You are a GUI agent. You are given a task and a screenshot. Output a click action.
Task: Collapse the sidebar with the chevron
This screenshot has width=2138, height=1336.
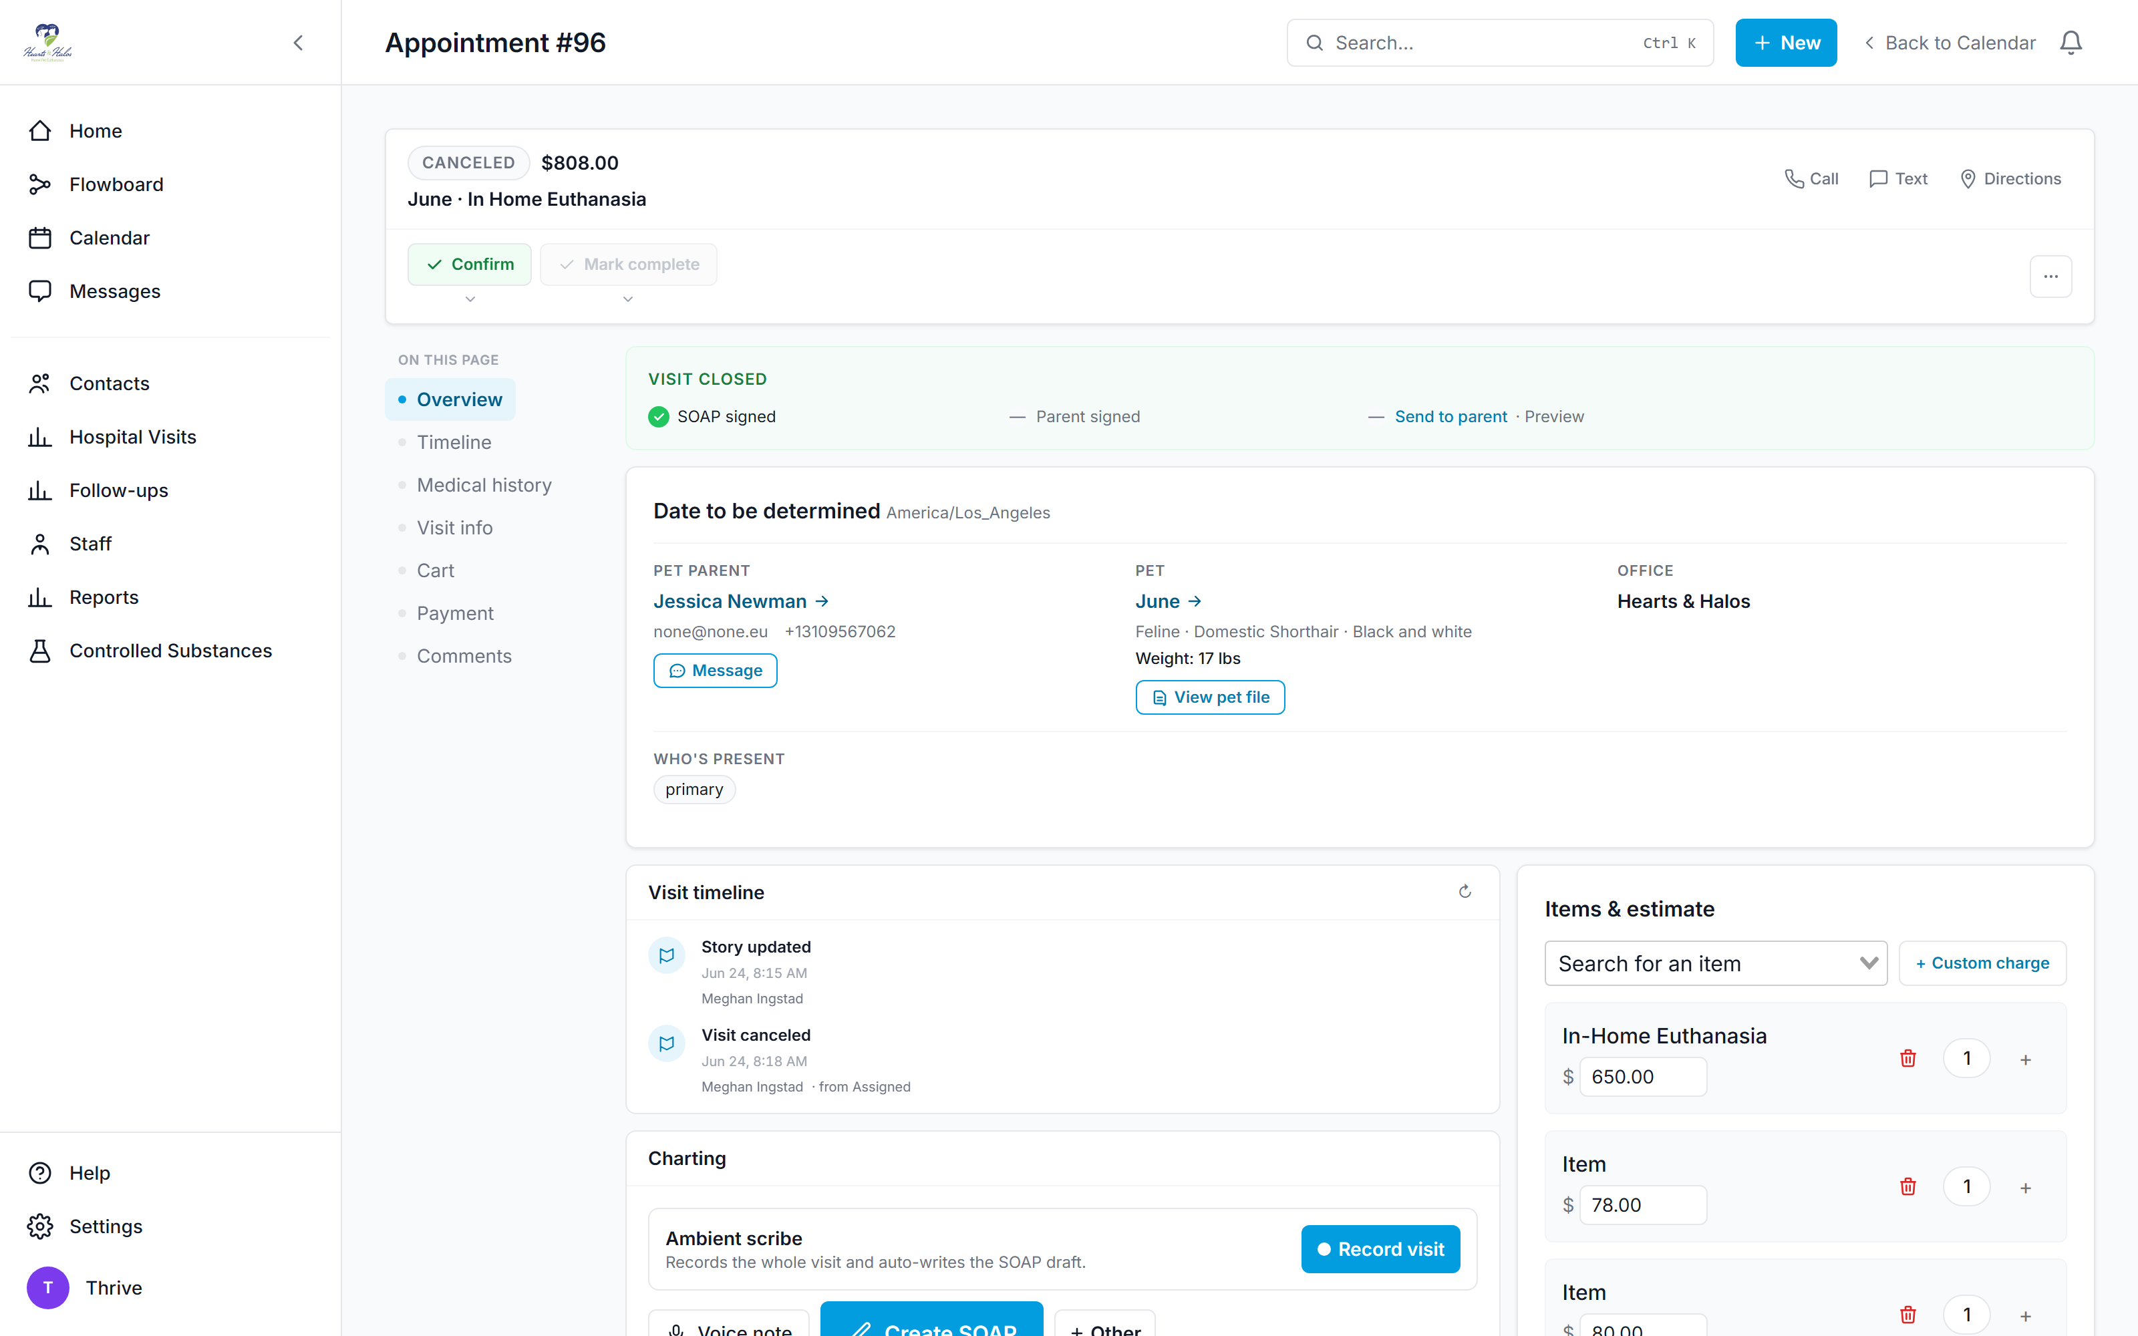(x=299, y=42)
